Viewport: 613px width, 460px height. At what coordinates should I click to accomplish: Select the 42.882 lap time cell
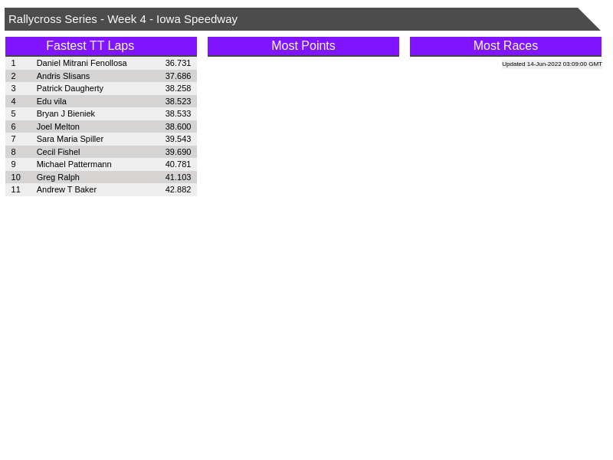178,189
